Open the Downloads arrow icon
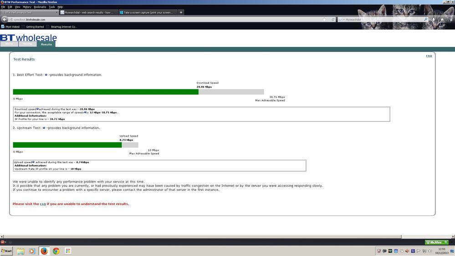 point(434,20)
